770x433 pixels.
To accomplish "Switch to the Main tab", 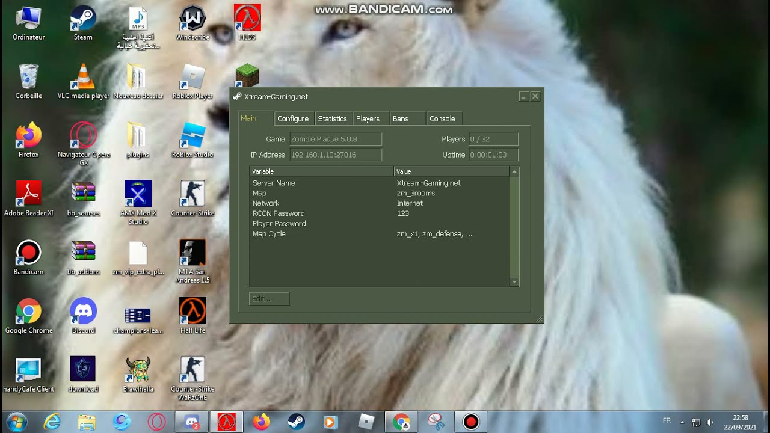I will coord(255,118).
